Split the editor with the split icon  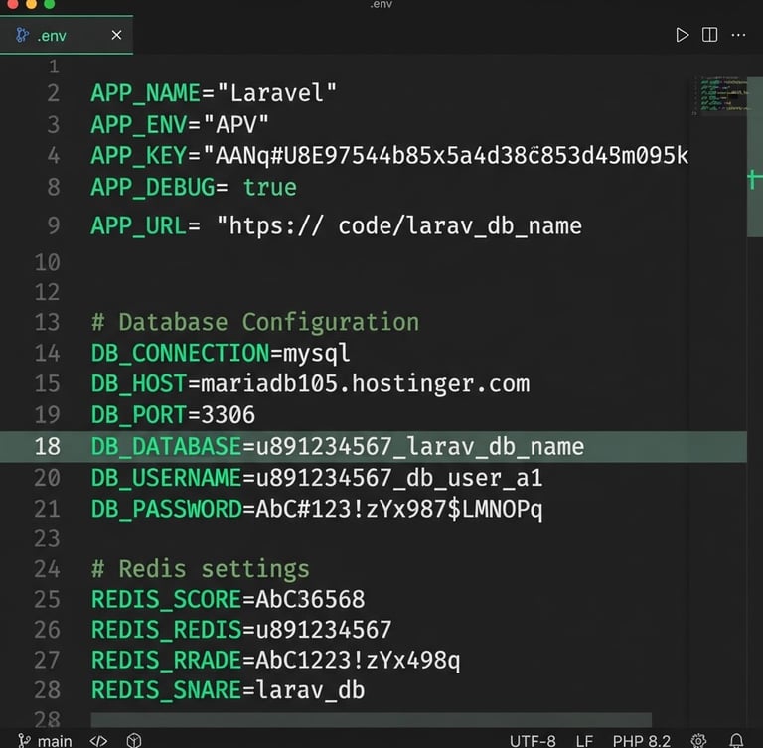[x=709, y=35]
